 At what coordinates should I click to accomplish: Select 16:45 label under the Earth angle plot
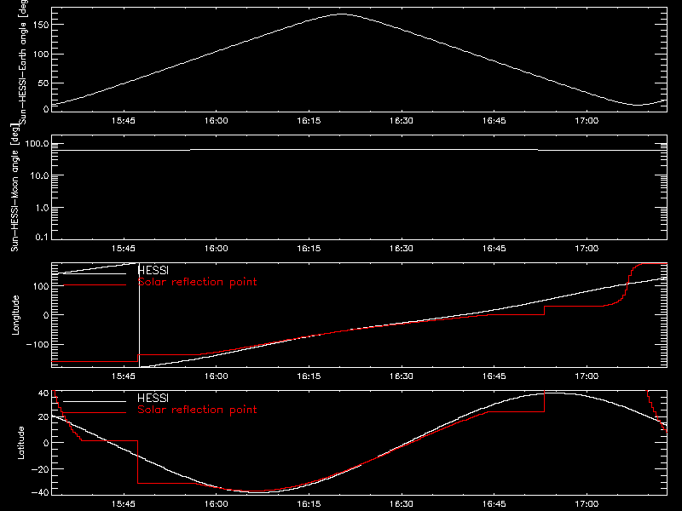click(x=494, y=121)
